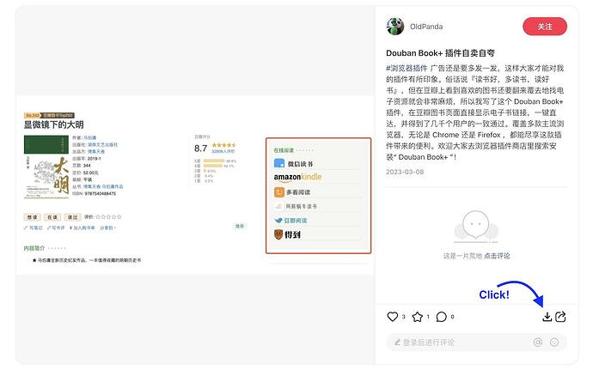Click the OldPanda username

coord(426,27)
